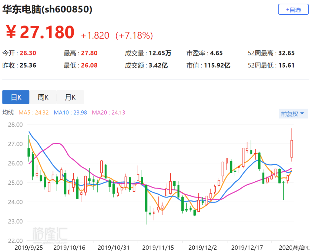This screenshot has width=312, height=252.
Task: Click the 28.00 price axis label
Action: [x=15, y=125]
